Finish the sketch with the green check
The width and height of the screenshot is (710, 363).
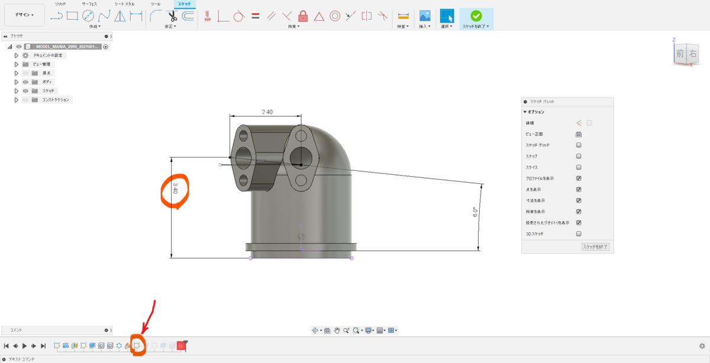(x=476, y=16)
